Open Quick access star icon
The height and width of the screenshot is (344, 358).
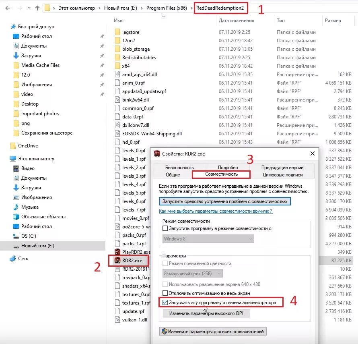(13, 27)
